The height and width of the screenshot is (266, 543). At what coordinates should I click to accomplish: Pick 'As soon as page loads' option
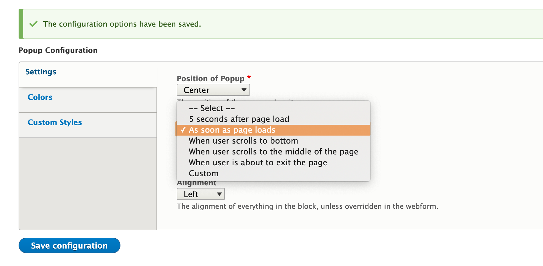click(232, 130)
